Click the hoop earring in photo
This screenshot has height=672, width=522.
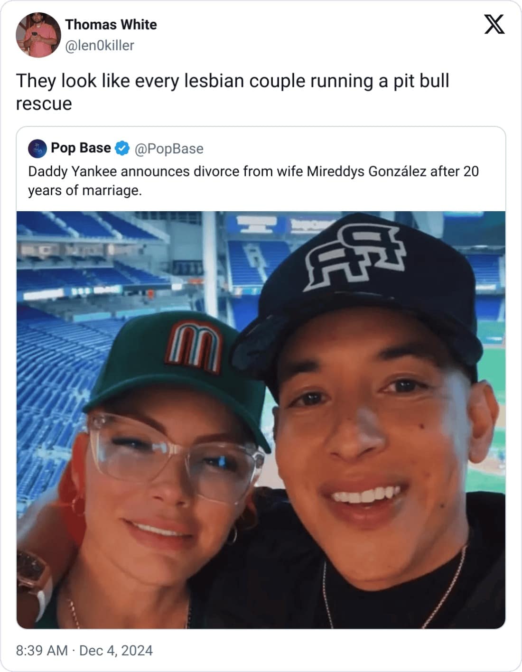(232, 535)
